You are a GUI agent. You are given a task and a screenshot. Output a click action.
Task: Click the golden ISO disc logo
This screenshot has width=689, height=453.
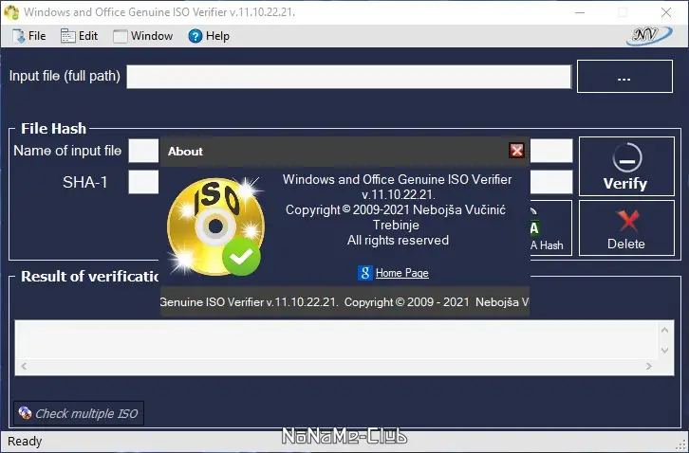pos(215,226)
